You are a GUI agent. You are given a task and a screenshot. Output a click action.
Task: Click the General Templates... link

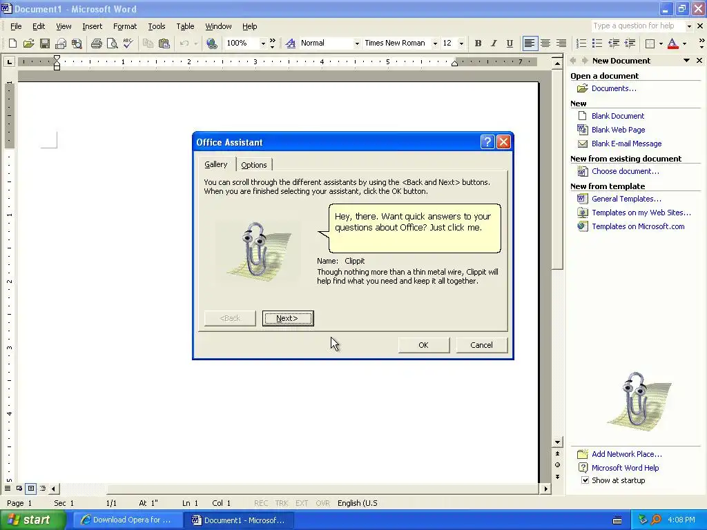626,199
